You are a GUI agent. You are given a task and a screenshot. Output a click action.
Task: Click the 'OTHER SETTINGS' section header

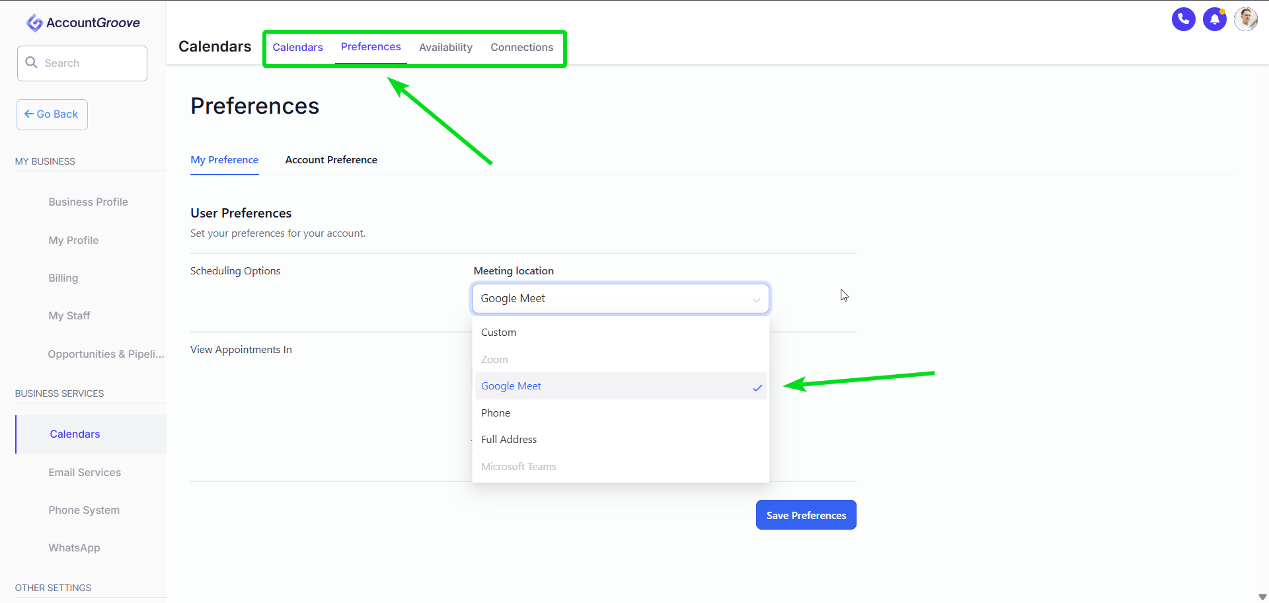pos(53,588)
